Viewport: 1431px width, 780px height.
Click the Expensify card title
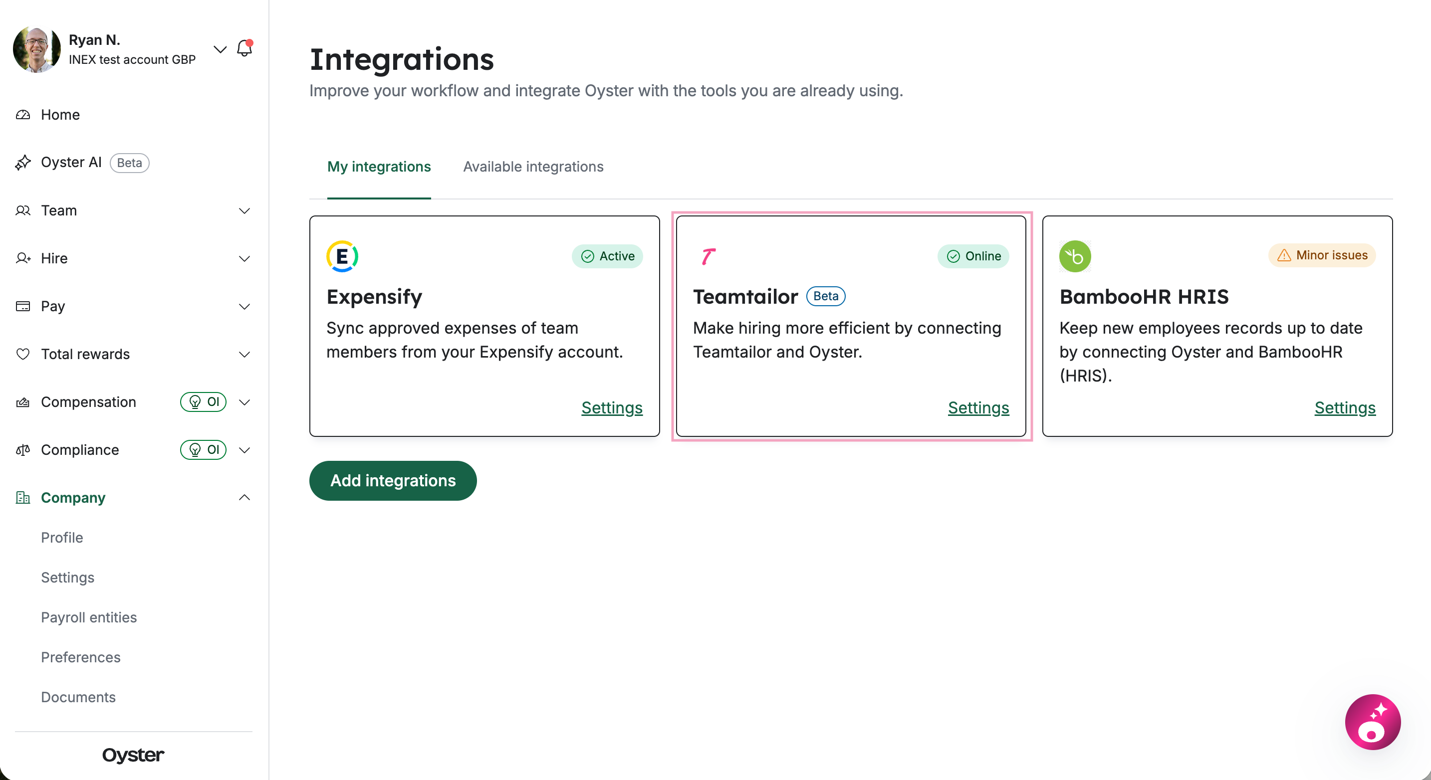click(374, 297)
